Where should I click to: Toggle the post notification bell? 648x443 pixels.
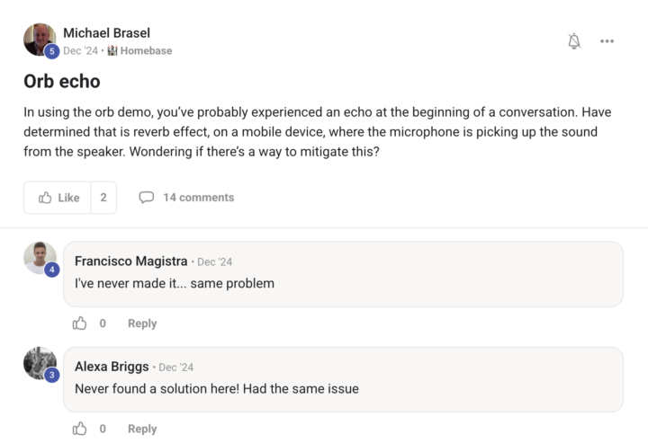(574, 41)
